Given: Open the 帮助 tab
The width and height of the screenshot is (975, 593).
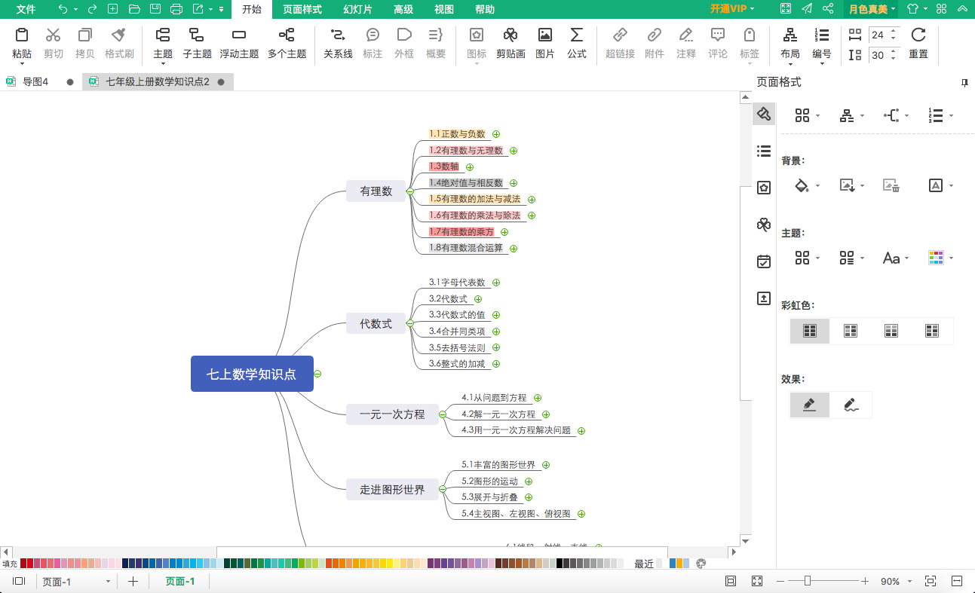Looking at the screenshot, I should (x=485, y=9).
